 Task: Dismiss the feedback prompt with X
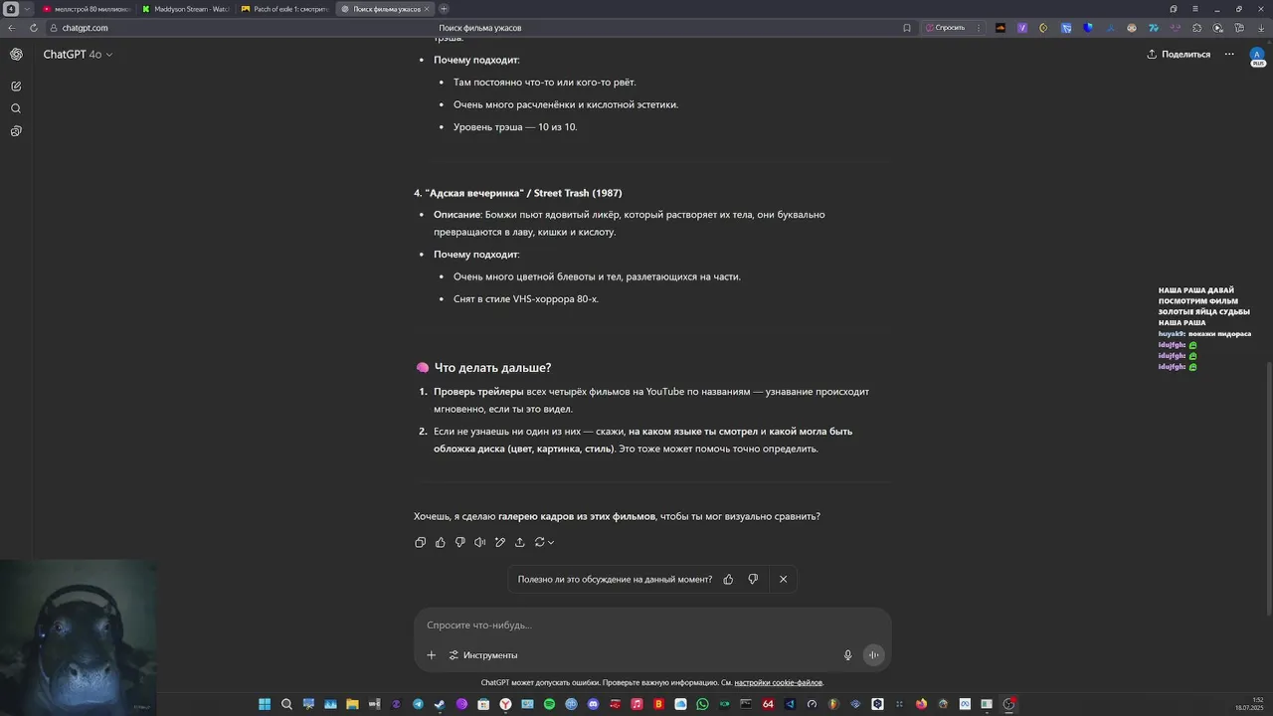pos(783,579)
